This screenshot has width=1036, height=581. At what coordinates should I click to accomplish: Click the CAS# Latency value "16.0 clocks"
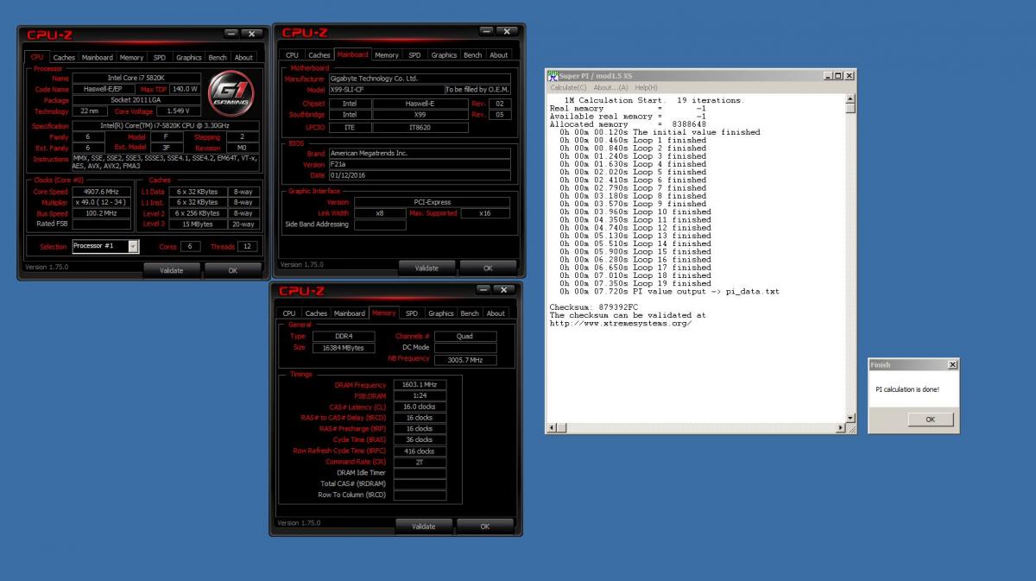420,406
